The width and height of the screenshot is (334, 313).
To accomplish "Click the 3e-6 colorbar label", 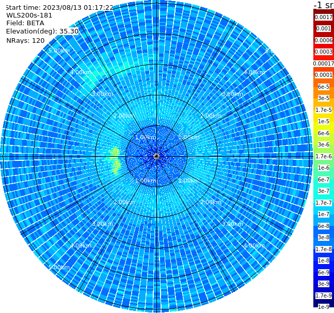I will [324, 144].
